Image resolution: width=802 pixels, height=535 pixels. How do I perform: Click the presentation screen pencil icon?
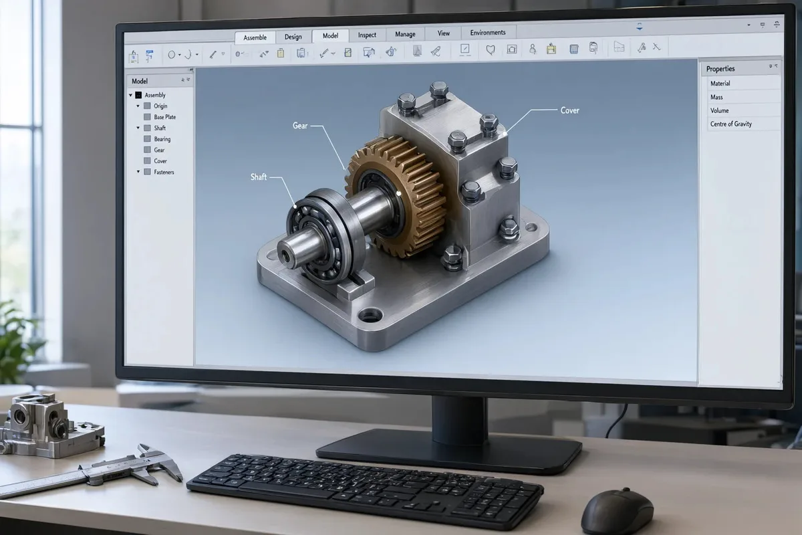(x=368, y=53)
